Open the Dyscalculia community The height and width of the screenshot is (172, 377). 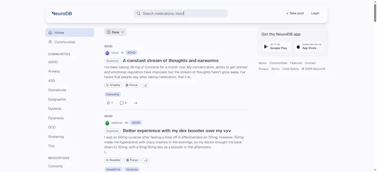point(57,90)
